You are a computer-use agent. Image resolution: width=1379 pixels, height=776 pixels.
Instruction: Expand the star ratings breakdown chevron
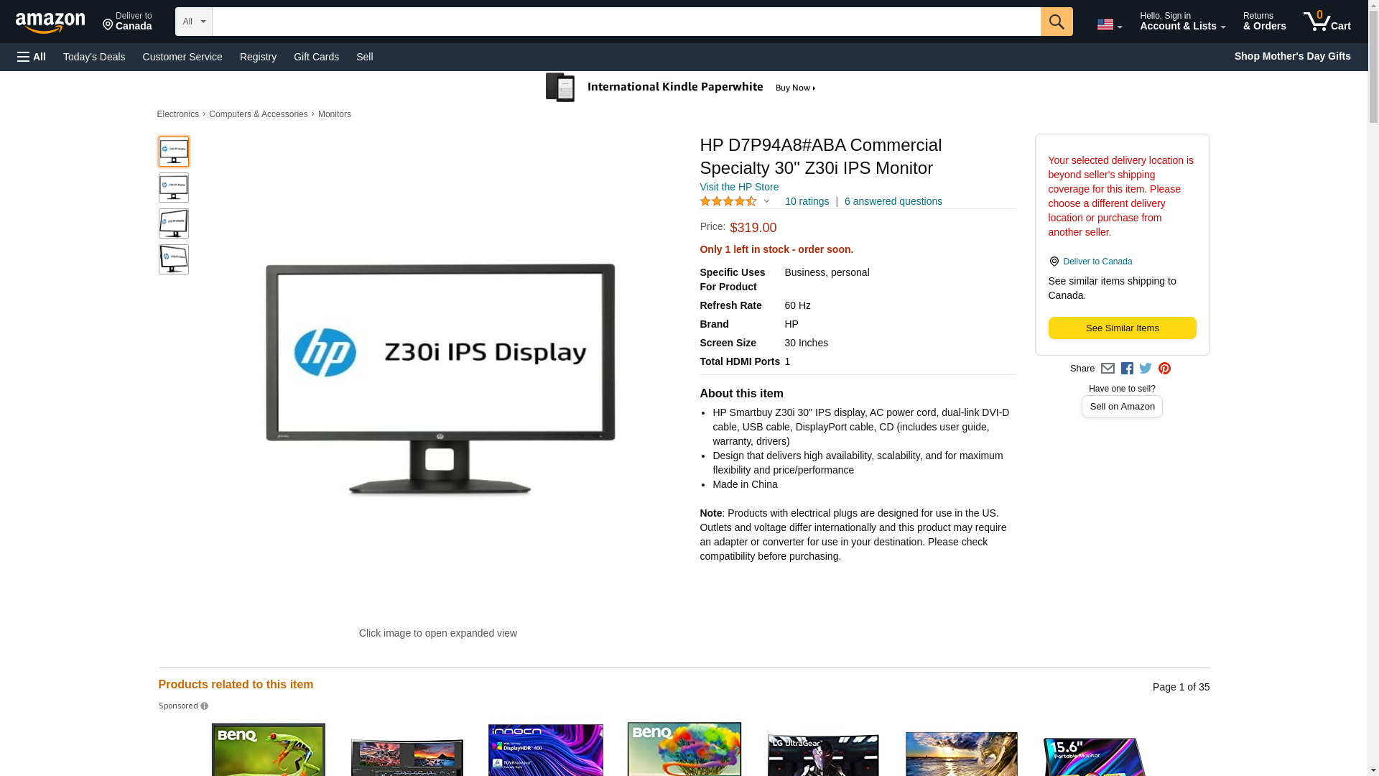pos(766,202)
